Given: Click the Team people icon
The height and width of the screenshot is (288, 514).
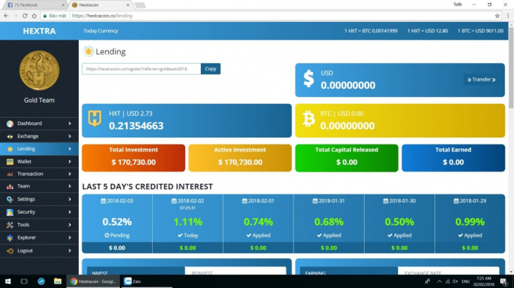Looking at the screenshot, I should point(10,186).
